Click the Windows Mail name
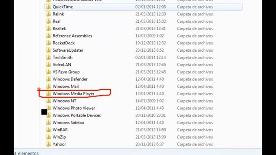Image resolution: width=276 pixels, height=155 pixels. (66, 86)
